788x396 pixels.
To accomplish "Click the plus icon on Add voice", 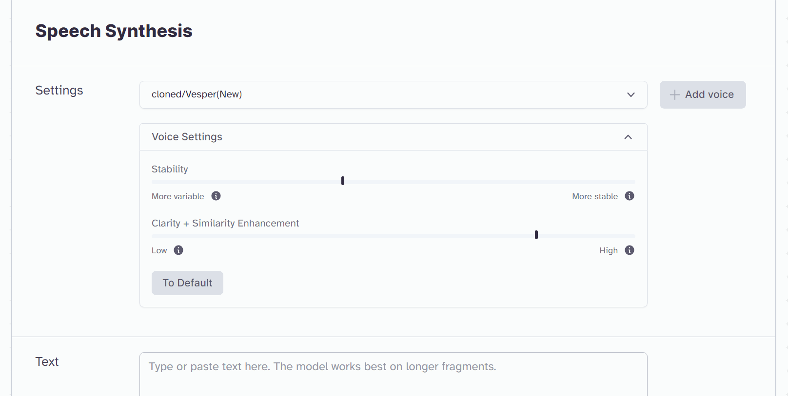I will [674, 94].
